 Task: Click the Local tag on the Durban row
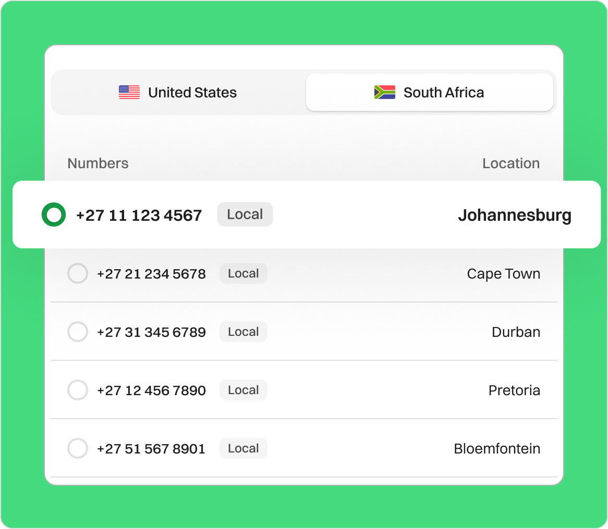pyautogui.click(x=244, y=332)
